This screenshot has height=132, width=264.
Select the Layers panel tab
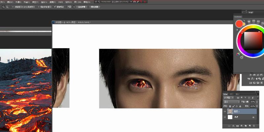[225, 94]
